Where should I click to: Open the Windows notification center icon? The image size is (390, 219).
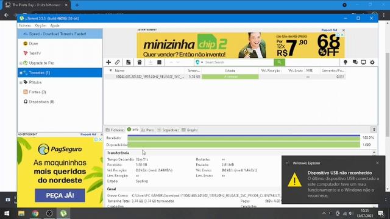381,214
